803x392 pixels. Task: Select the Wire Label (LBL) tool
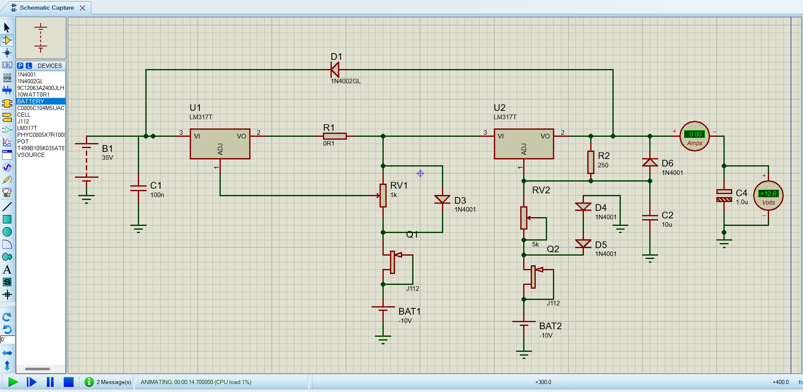7,65
